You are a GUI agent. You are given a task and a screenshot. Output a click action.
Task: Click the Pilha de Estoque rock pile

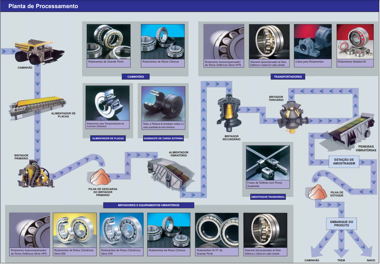[318, 192]
